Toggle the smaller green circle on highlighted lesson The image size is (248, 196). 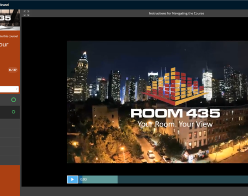click(13, 112)
